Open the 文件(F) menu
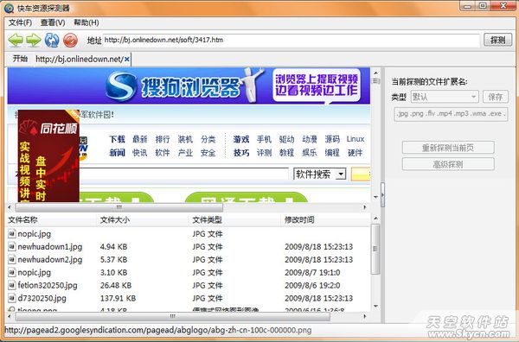 [x=20, y=22]
